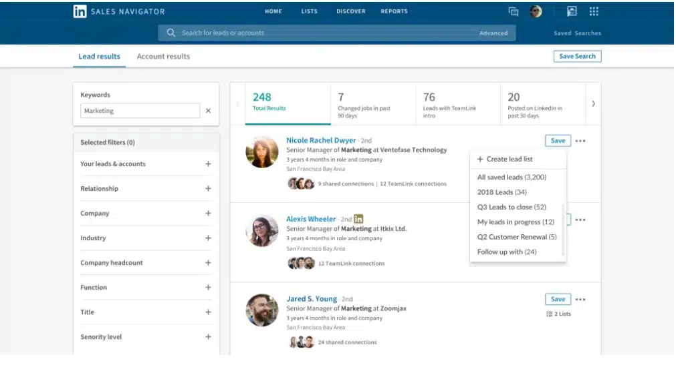Select Follow up with (24) list
Screen dimensions: 676x377
click(x=507, y=252)
